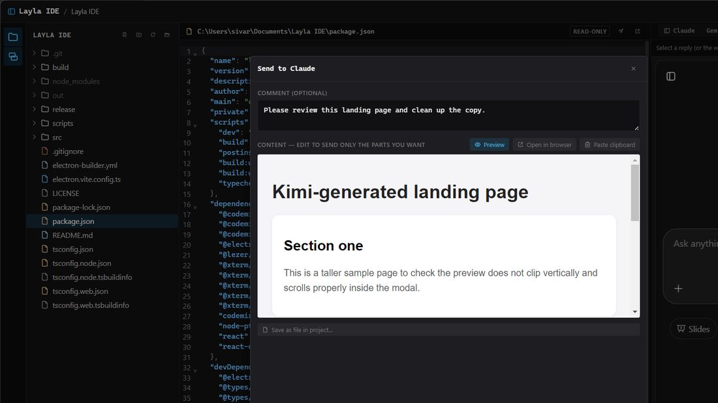The height and width of the screenshot is (403, 718).
Task: Click the Layla IDE breadcrumb after the slash
Action: (85, 12)
